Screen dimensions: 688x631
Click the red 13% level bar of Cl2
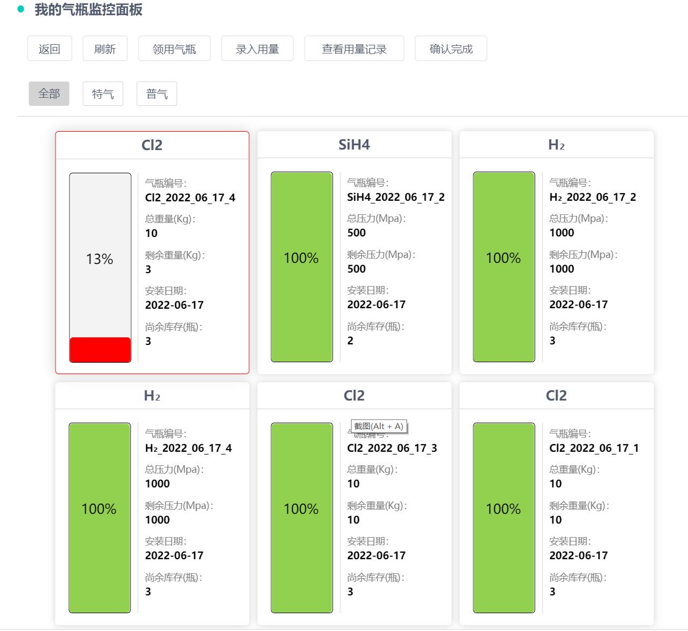pyautogui.click(x=100, y=349)
